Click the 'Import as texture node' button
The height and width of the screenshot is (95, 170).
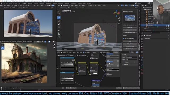click(x=130, y=32)
